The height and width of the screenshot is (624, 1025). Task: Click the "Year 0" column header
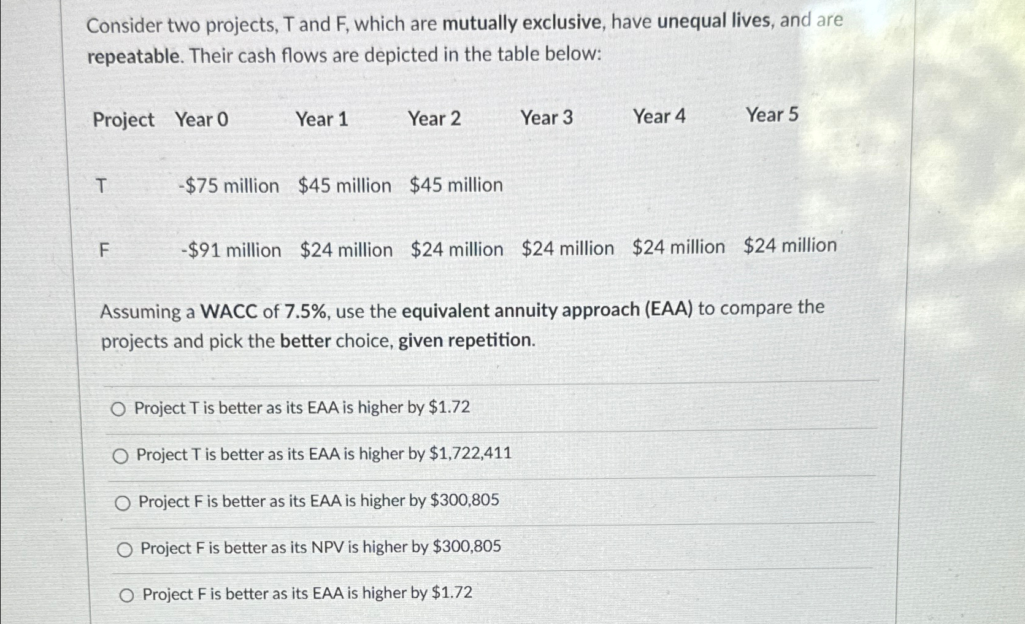tap(201, 120)
